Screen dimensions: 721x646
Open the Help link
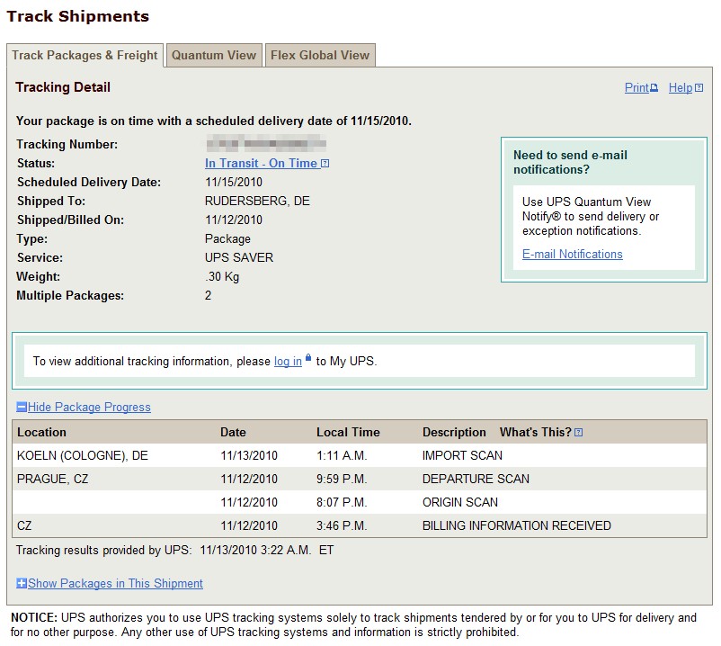coord(681,87)
